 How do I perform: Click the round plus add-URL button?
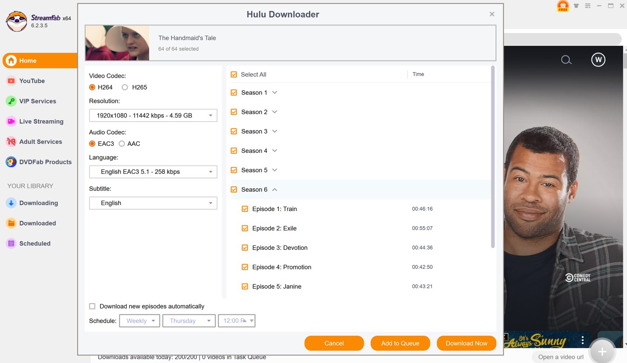pyautogui.click(x=602, y=352)
